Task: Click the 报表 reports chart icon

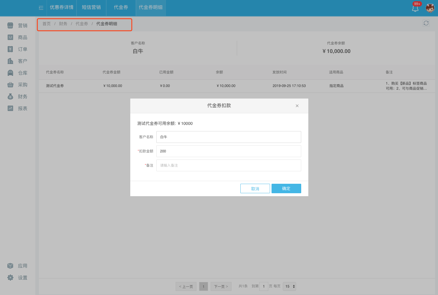Action: (x=10, y=108)
